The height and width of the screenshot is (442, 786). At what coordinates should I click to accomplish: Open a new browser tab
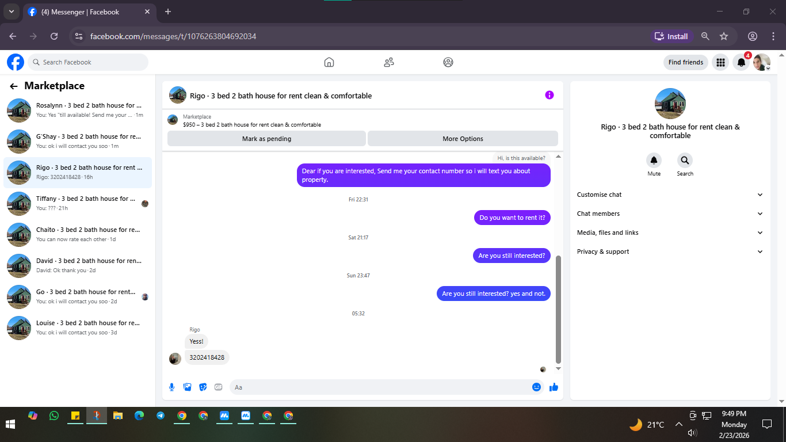click(168, 12)
